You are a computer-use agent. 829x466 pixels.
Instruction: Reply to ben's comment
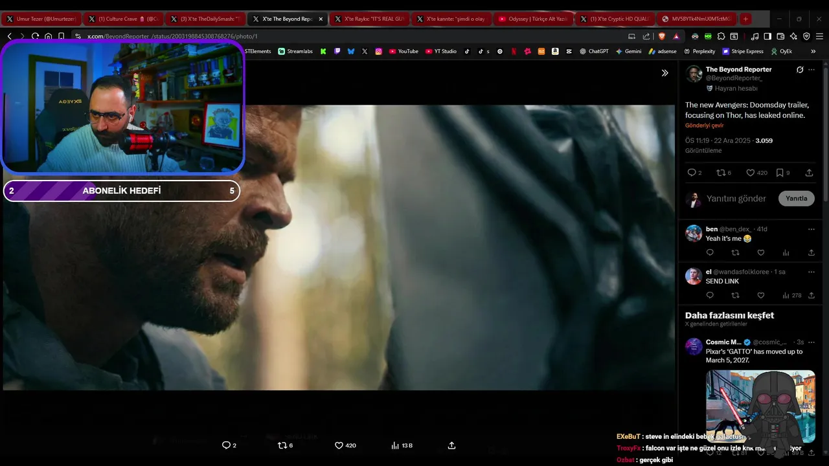click(x=710, y=252)
